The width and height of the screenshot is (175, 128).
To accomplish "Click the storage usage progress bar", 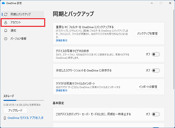I will (24, 100).
